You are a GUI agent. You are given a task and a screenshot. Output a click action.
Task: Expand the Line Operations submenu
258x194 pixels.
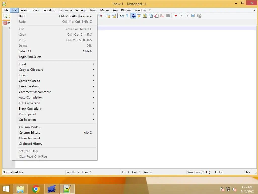point(57,86)
